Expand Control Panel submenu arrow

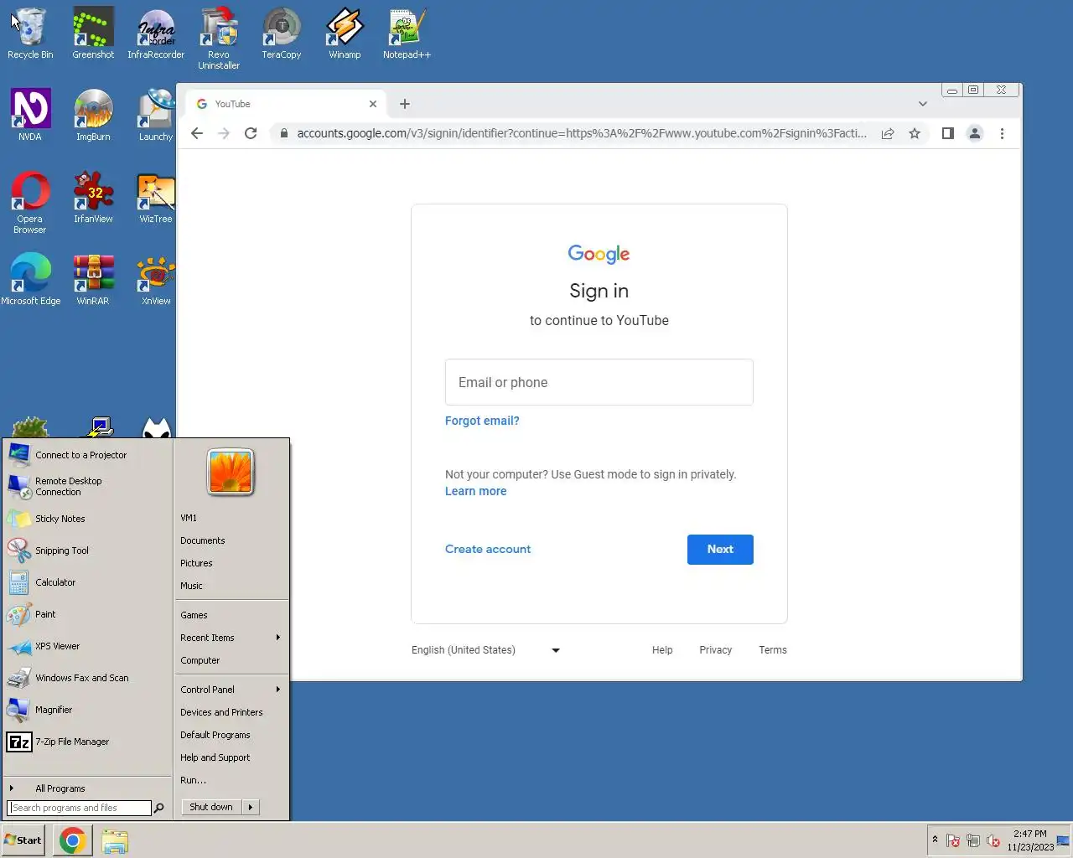click(x=277, y=690)
